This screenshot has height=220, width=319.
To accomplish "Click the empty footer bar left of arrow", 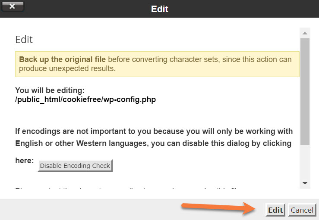I will (86, 210).
